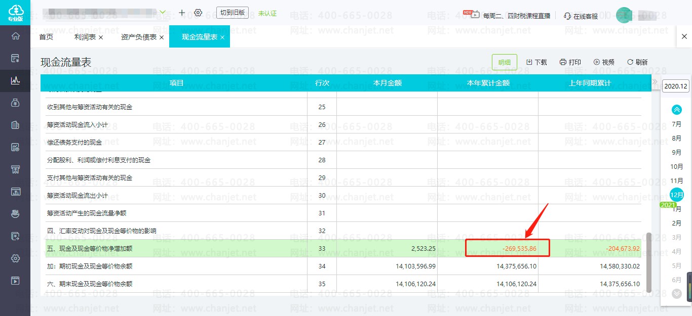
Task: Select 7月 in the month list
Action: point(677,124)
